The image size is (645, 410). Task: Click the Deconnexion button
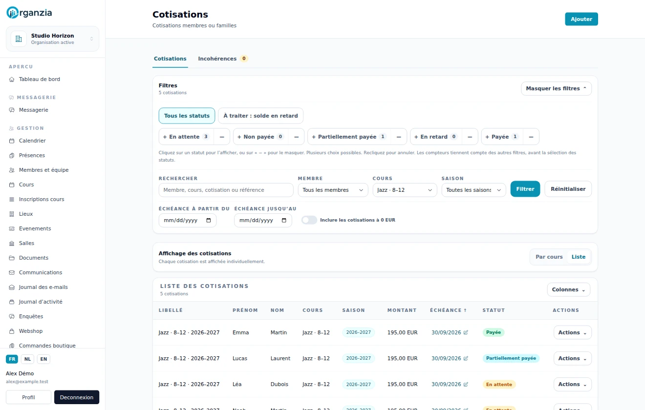click(x=77, y=397)
